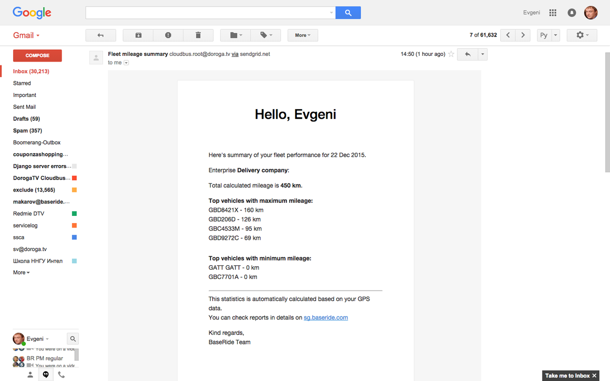Click red color swatch of DorogaTV Cloudbus

tap(74, 178)
